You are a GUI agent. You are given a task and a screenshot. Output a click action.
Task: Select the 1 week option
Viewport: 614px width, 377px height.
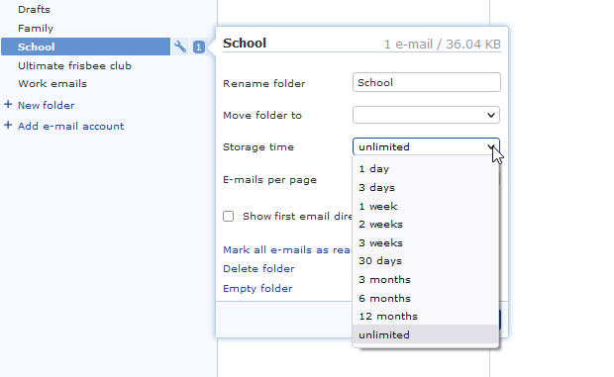click(x=426, y=206)
